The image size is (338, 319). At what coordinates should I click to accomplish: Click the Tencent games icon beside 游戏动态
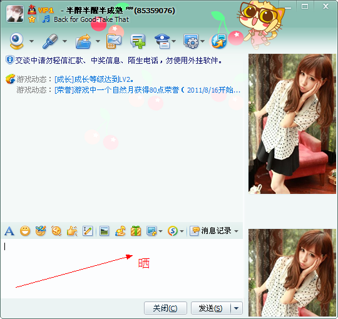(10, 79)
